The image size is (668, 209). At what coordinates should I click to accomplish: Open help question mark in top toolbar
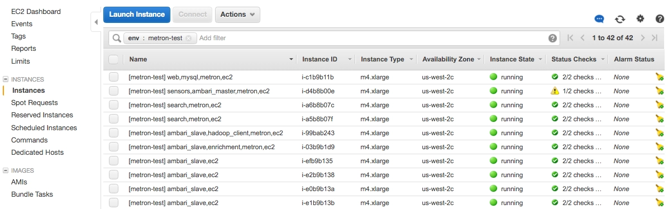(x=660, y=18)
